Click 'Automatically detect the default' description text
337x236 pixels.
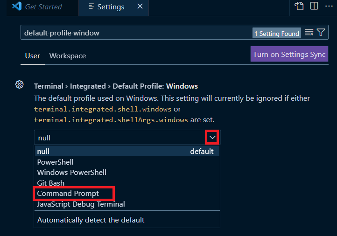tap(91, 220)
